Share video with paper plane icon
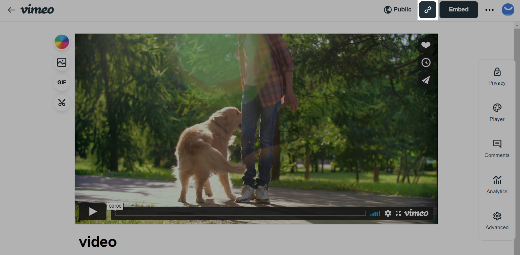 click(x=426, y=80)
